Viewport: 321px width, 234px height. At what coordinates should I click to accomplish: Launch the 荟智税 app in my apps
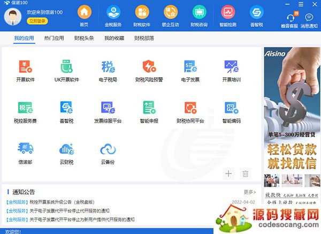click(66, 112)
